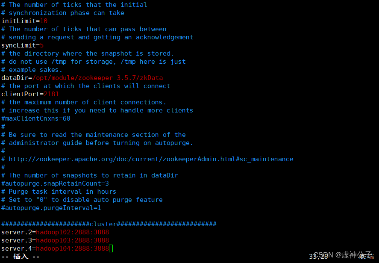Click the dataDir path /opt/module/zookeeper-3.5.7/zkData

[97, 78]
